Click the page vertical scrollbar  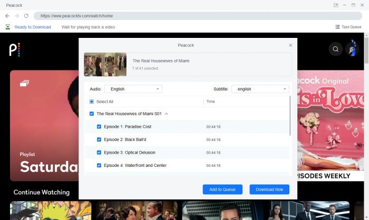[x=366, y=51]
